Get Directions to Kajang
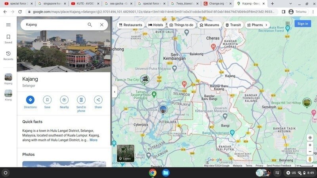Screen dimensions: 317x178 pos(30,100)
